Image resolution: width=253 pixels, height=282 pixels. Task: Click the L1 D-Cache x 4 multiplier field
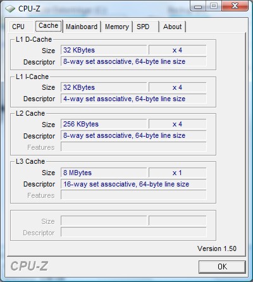point(178,50)
